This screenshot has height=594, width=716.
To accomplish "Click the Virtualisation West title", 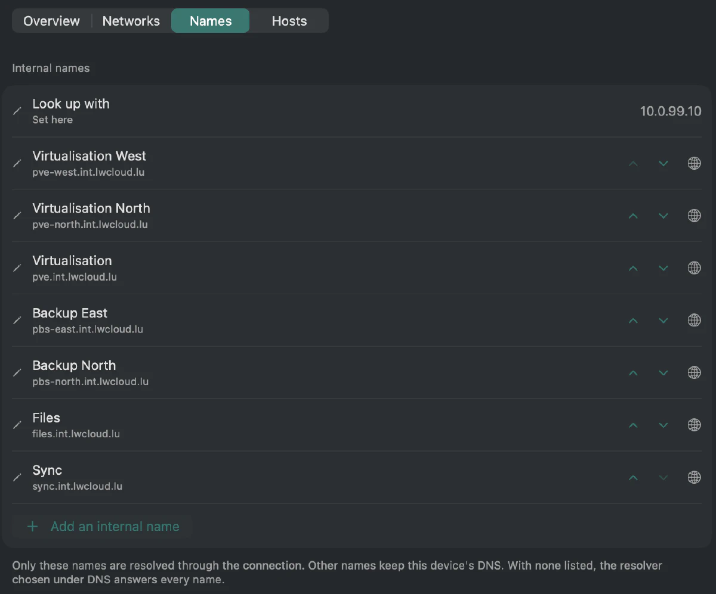I will point(89,156).
